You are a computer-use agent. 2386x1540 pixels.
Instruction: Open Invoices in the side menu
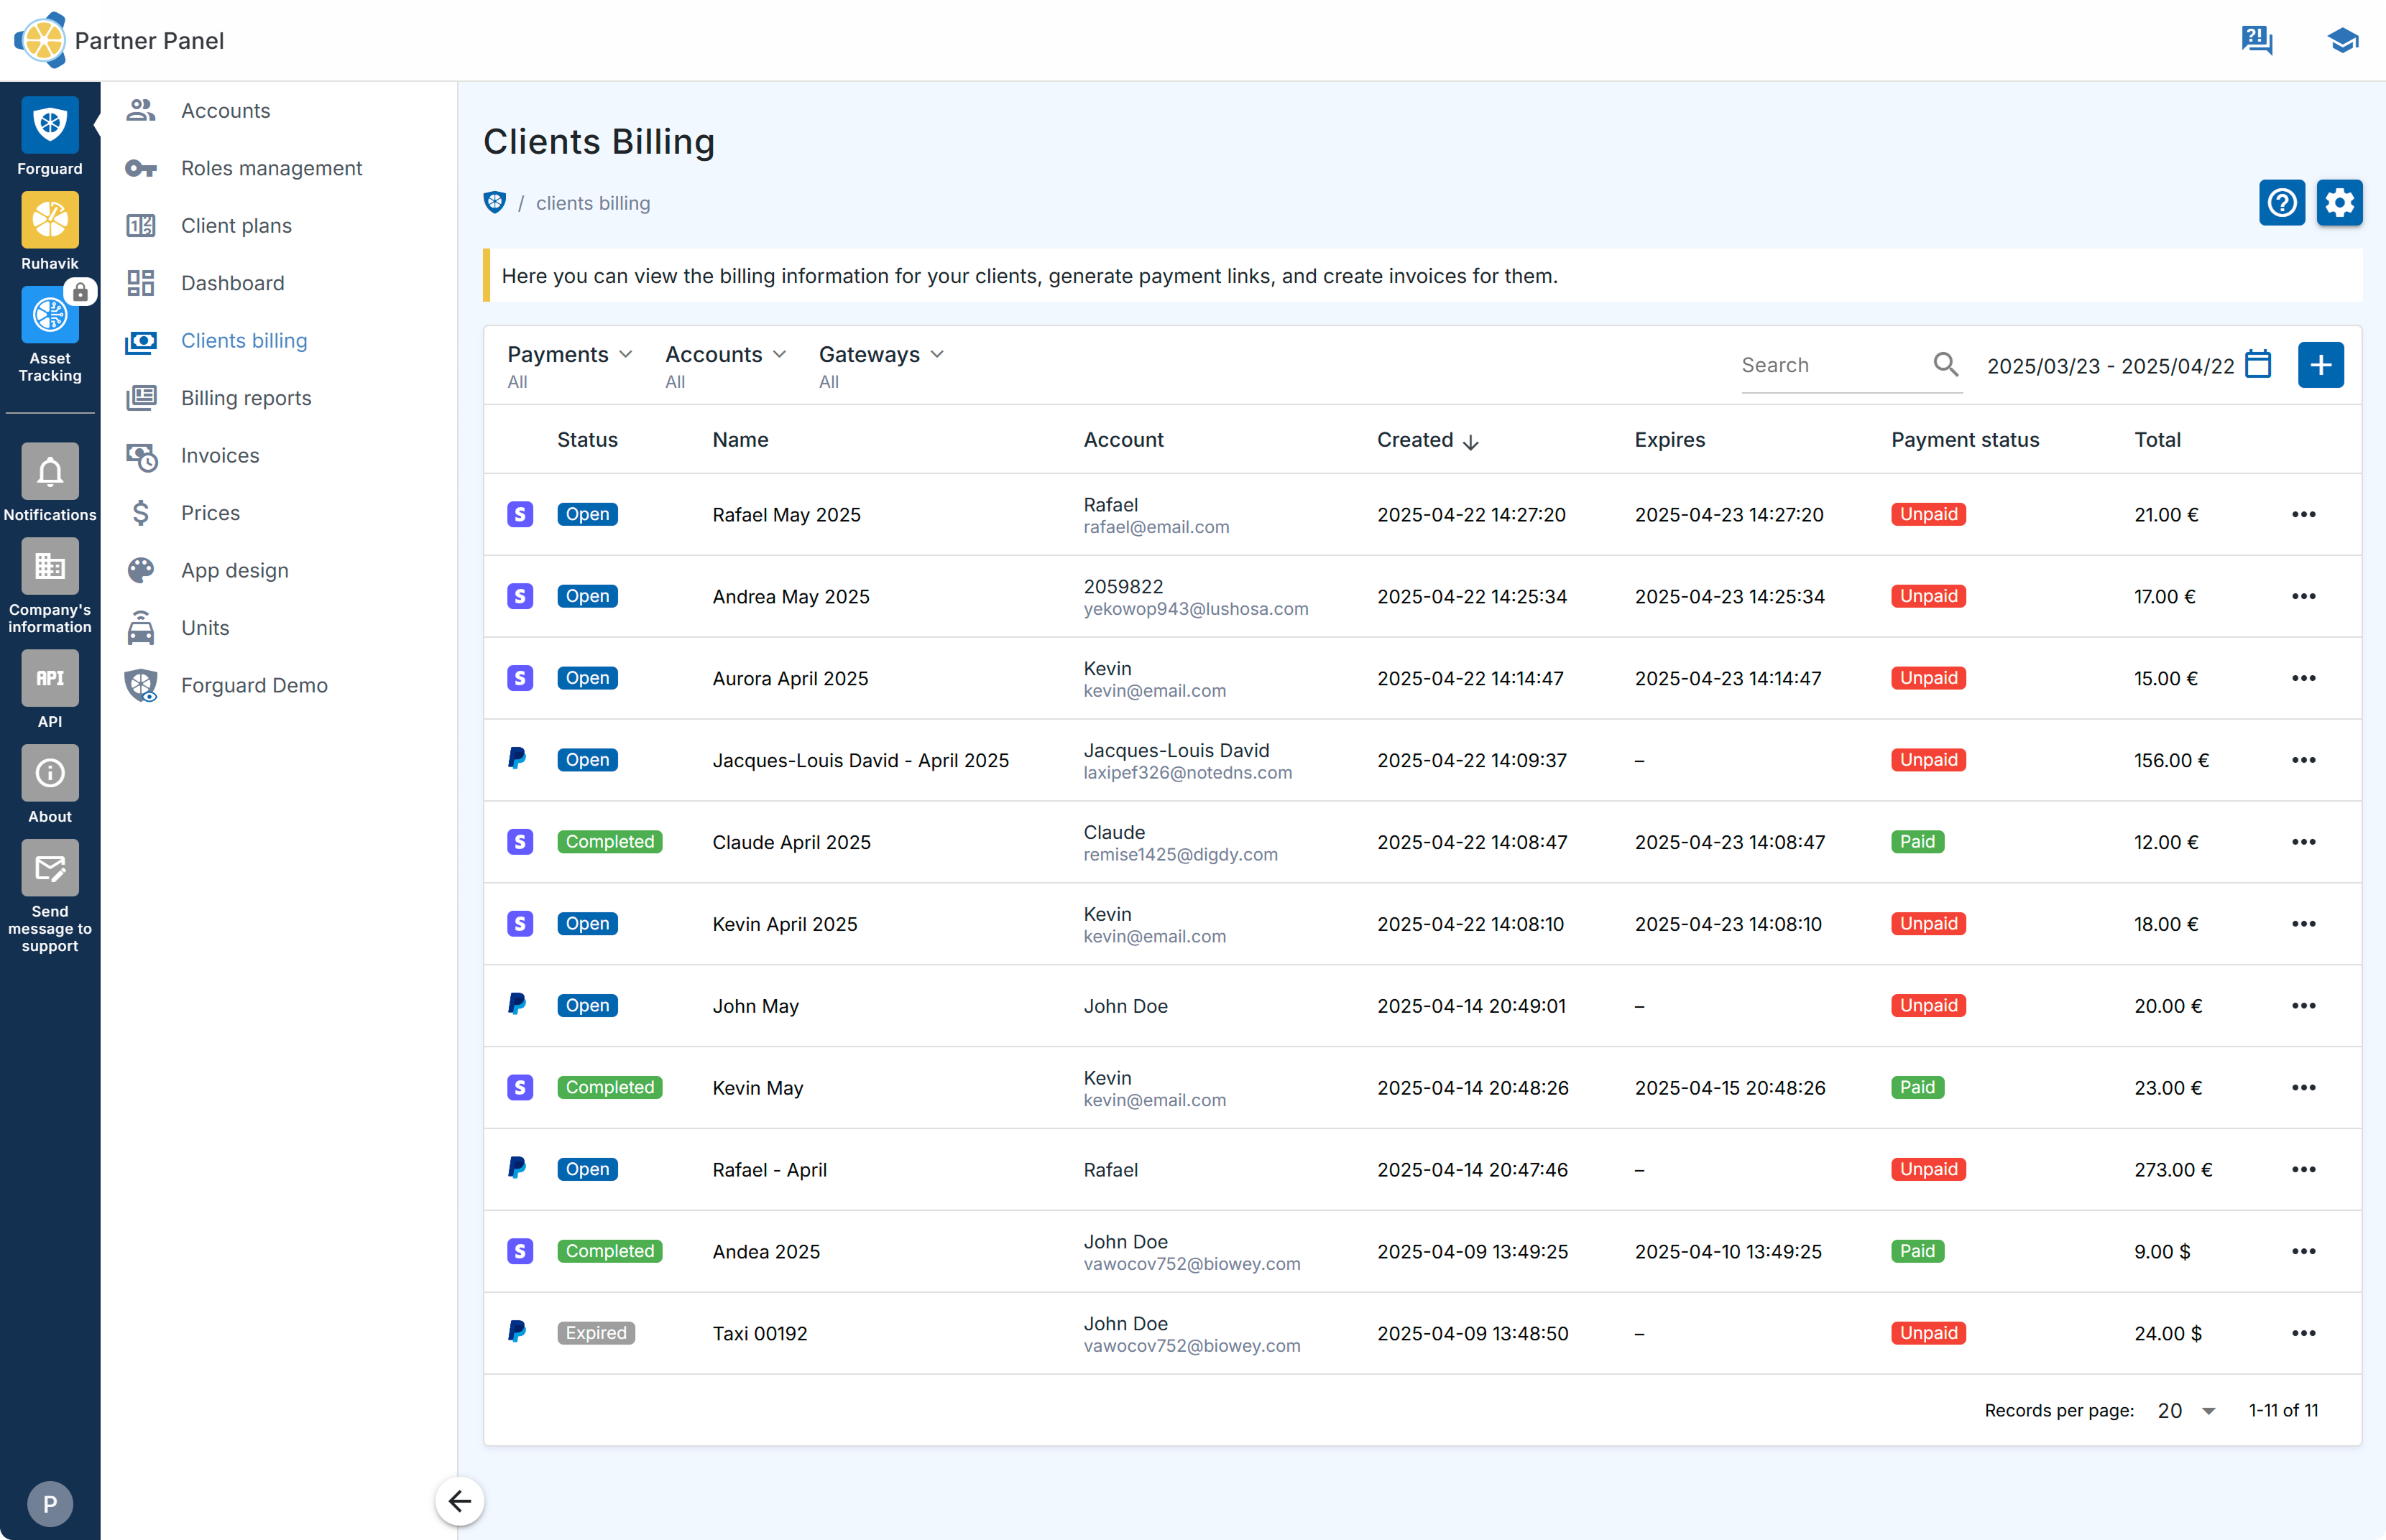pyautogui.click(x=220, y=456)
